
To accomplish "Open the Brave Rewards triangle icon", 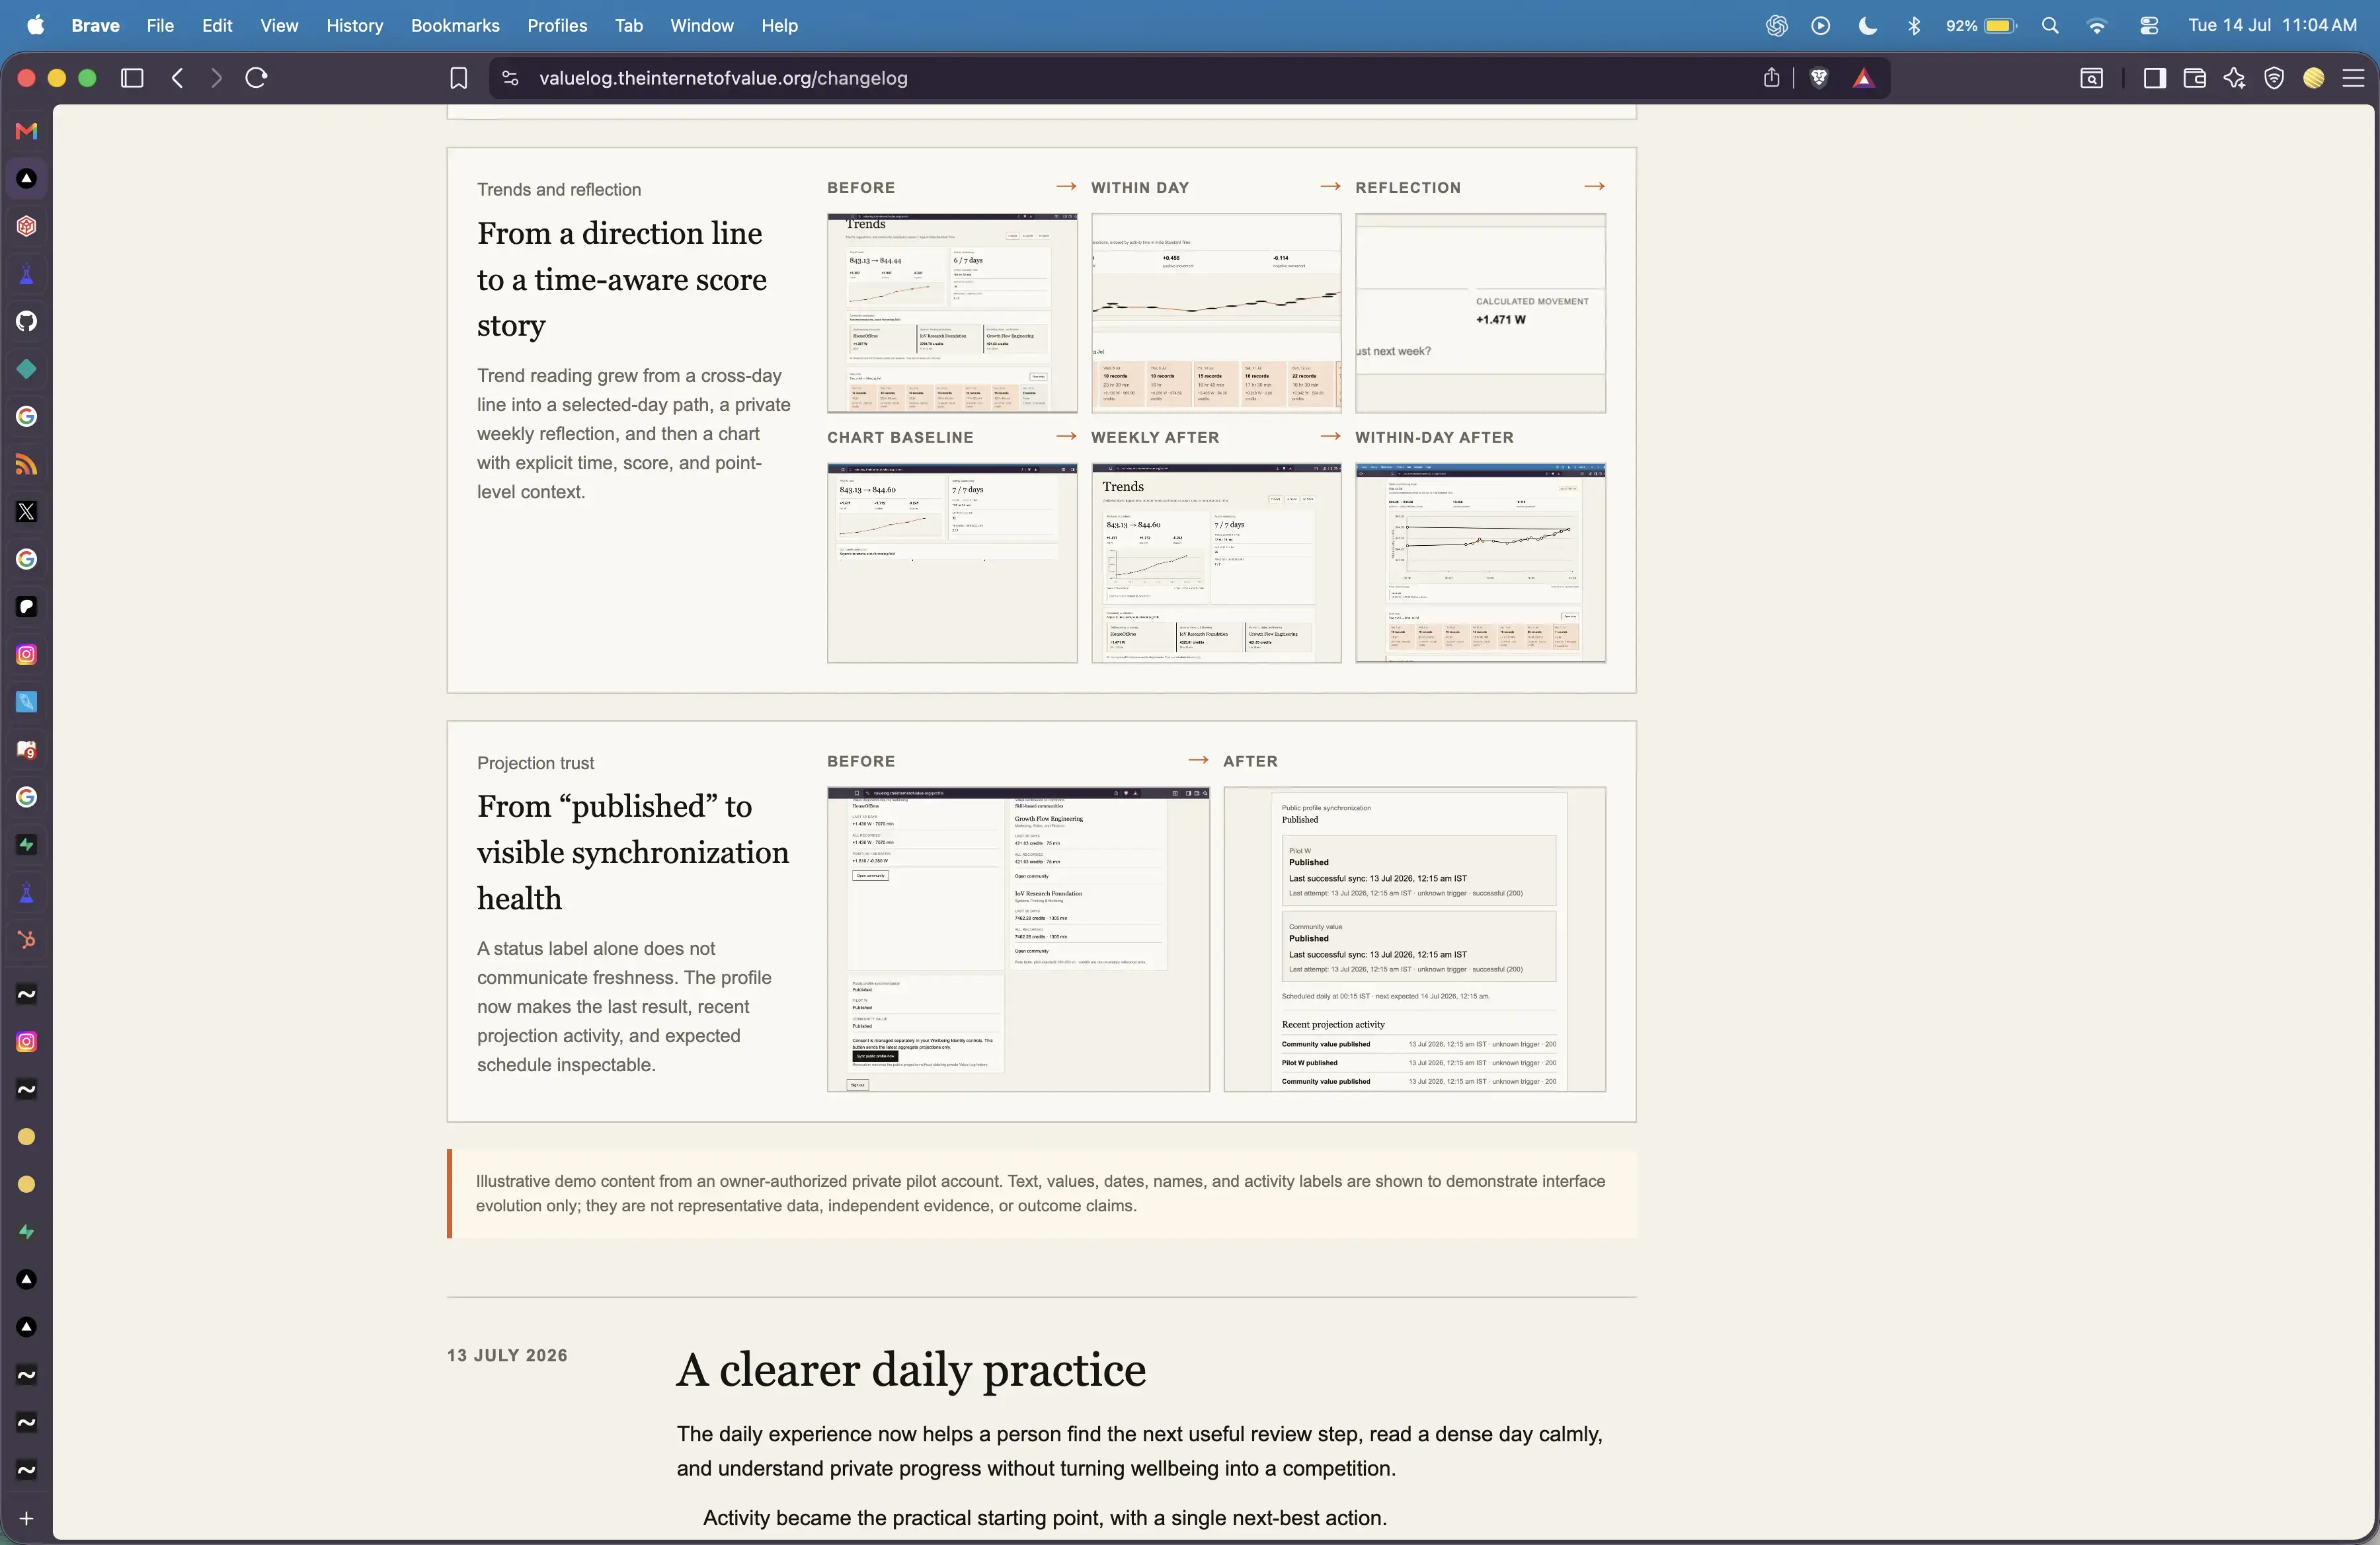I will pyautogui.click(x=1863, y=78).
